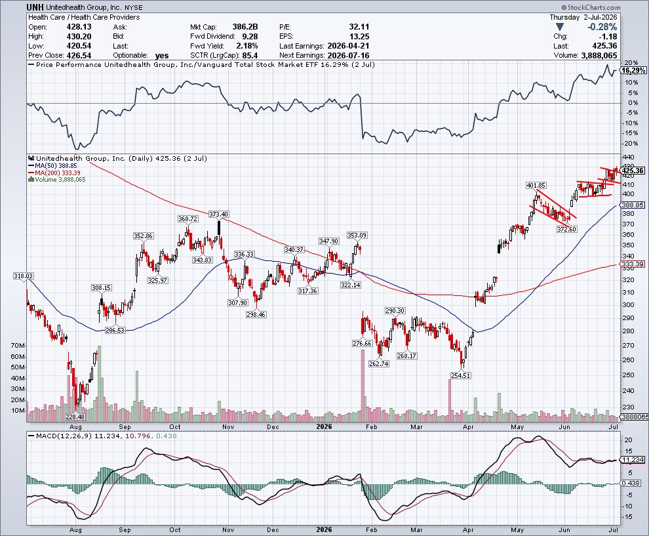649x536 pixels.
Task: Click the 353.09 price label
Action: [357, 235]
